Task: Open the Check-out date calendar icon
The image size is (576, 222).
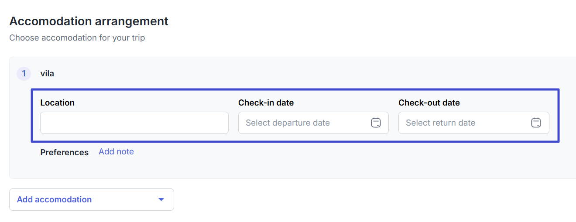Action: coord(536,123)
